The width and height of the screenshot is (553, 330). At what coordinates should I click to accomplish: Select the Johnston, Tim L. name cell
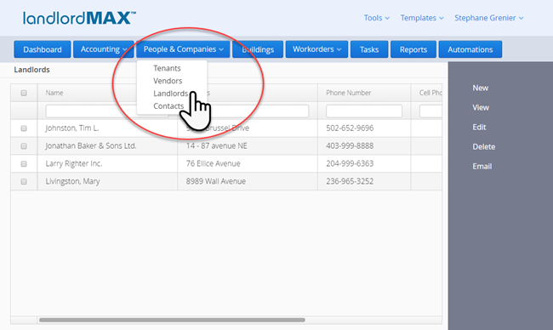(x=72, y=128)
